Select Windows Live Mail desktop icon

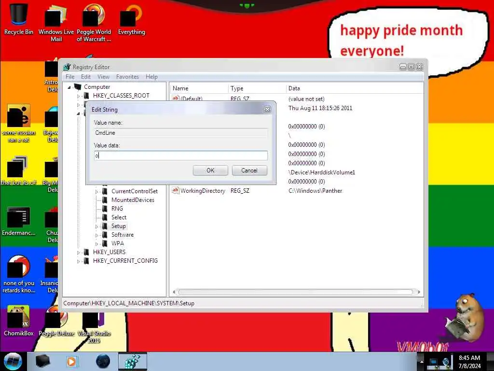coord(56,23)
